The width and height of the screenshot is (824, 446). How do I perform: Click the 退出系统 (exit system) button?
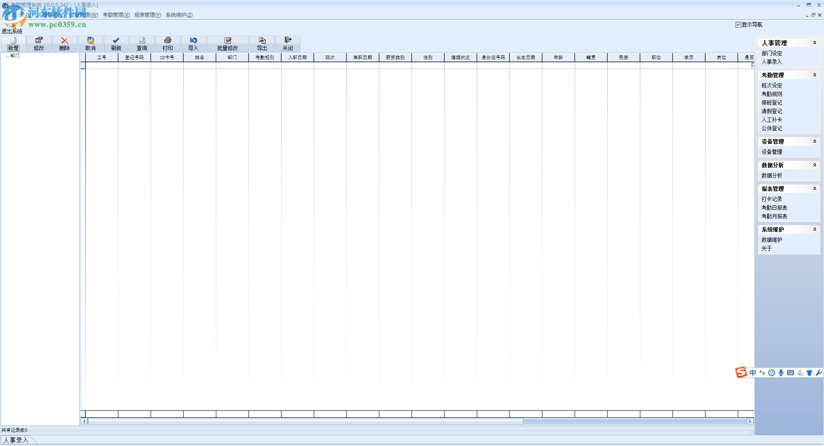(12, 28)
